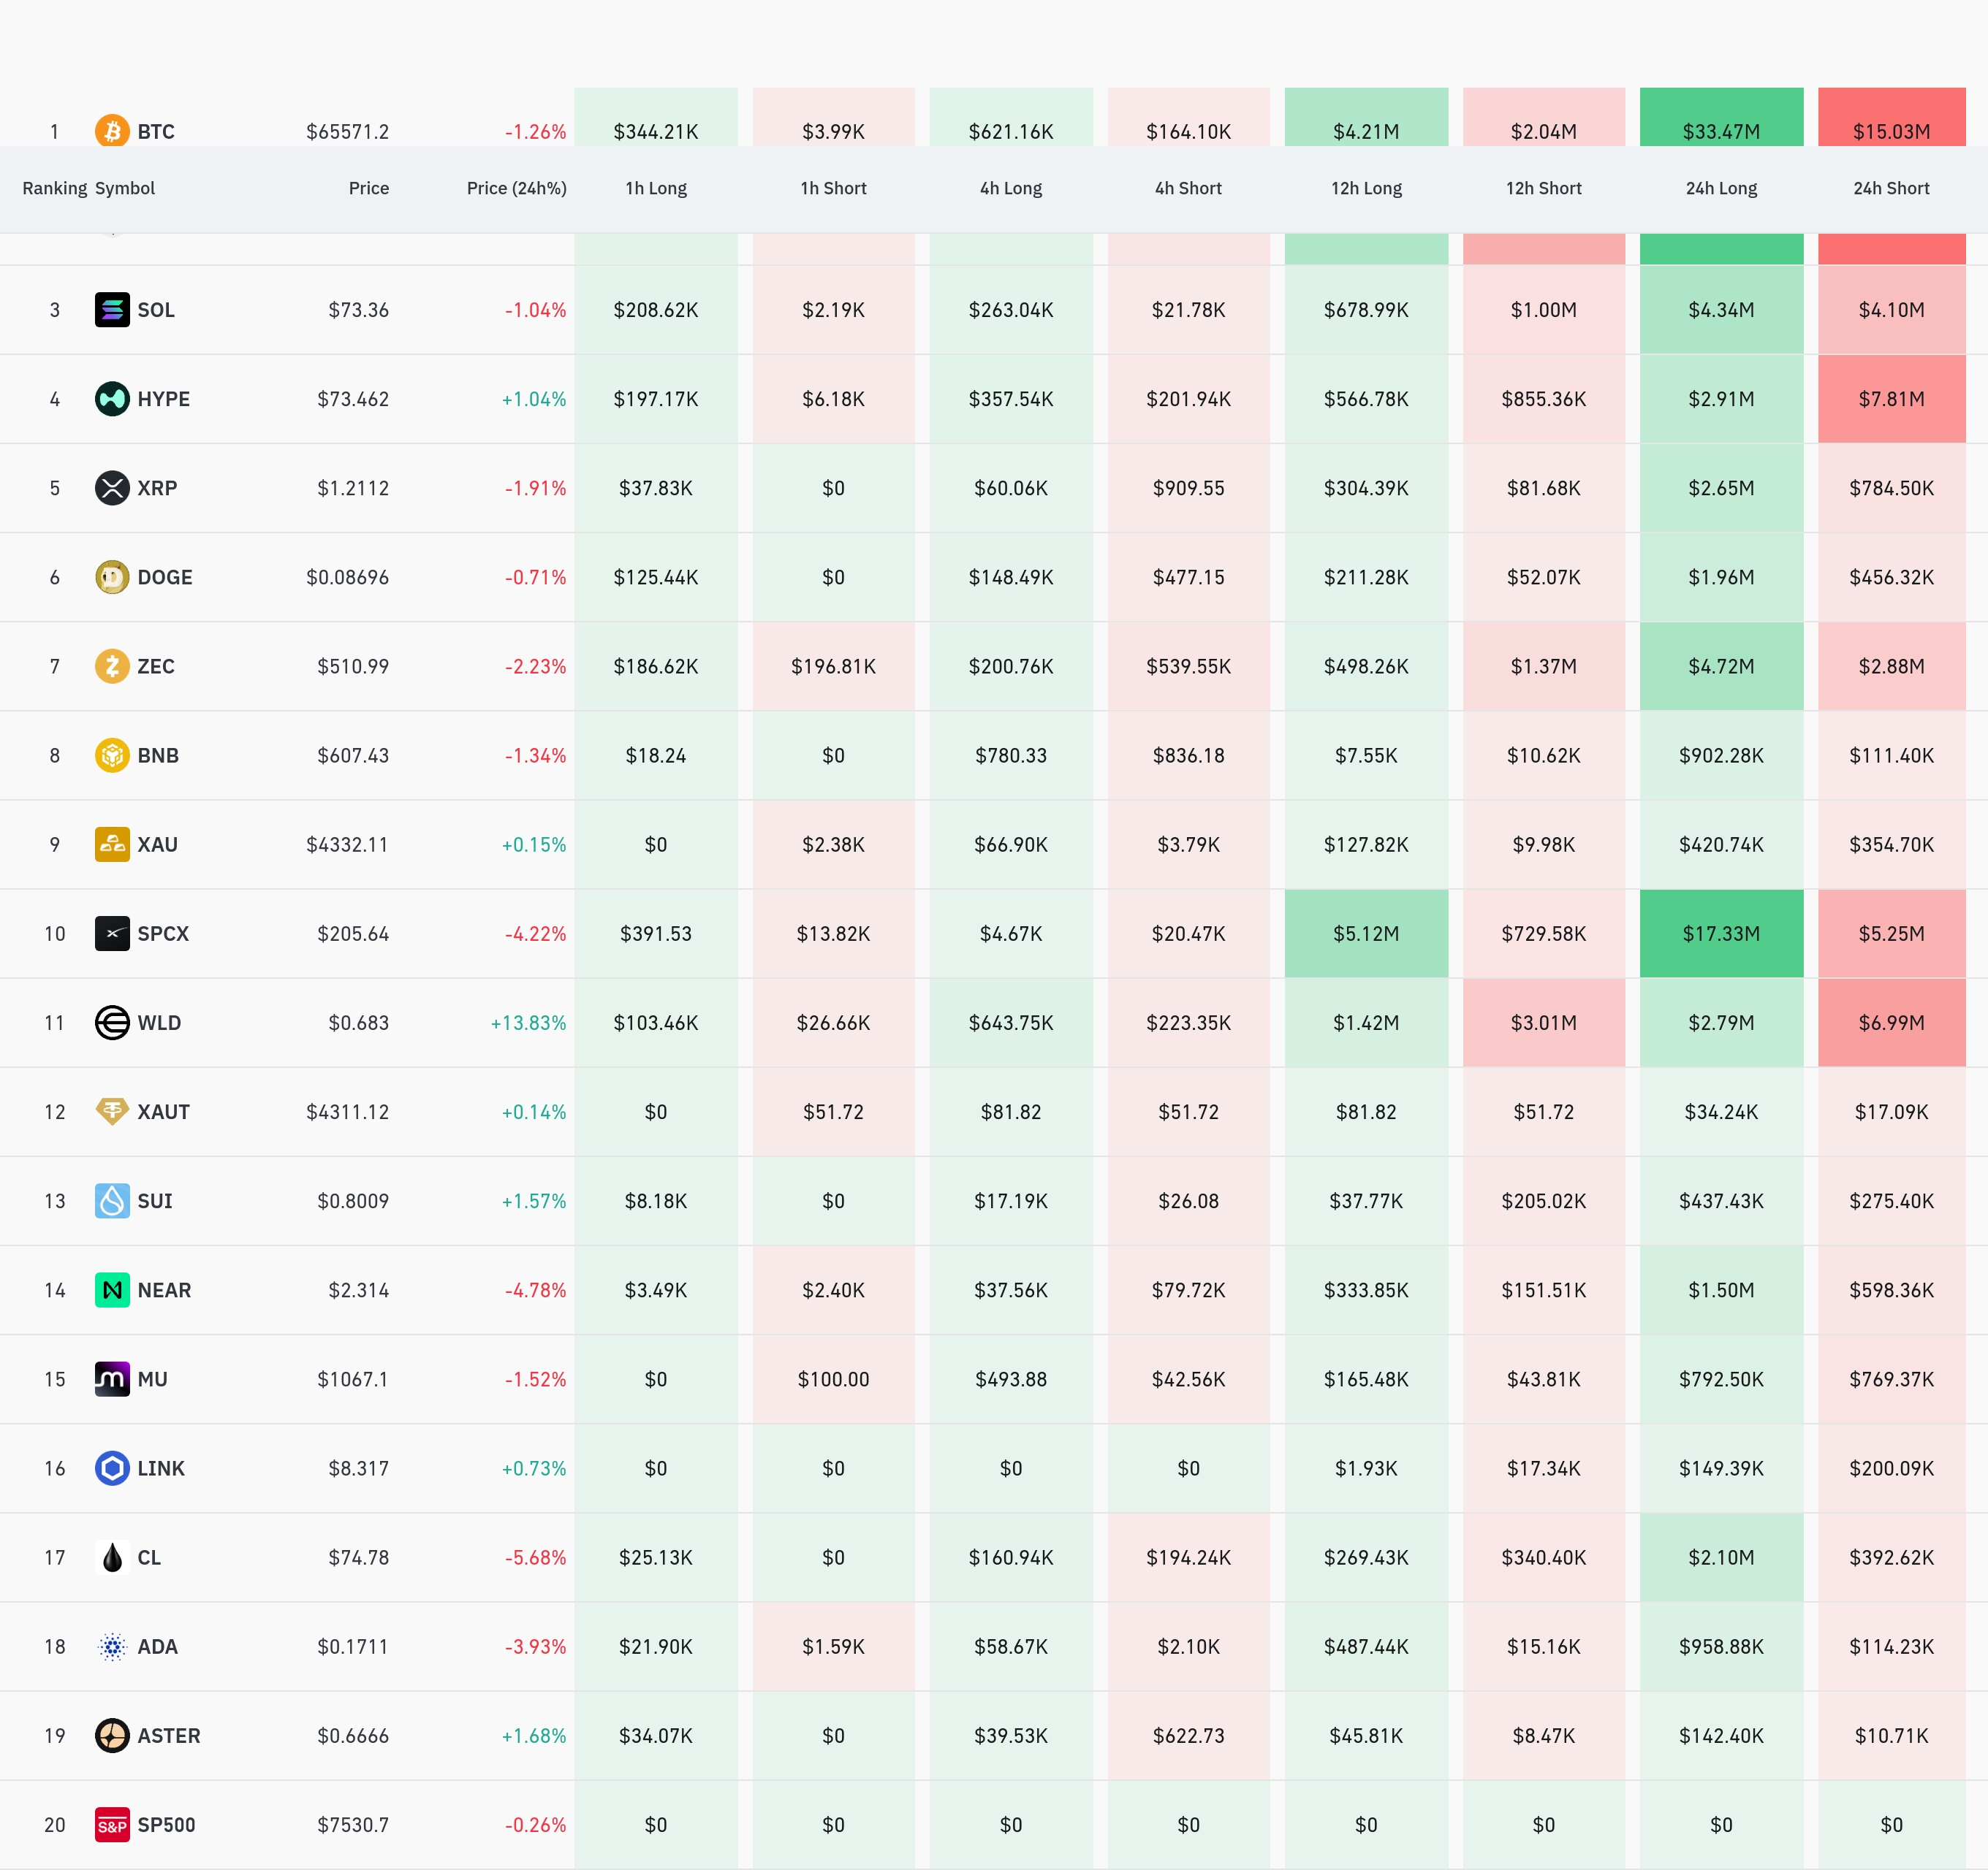This screenshot has height=1870, width=1988.
Task: Open the HYPE coin icon
Action: pyautogui.click(x=112, y=399)
